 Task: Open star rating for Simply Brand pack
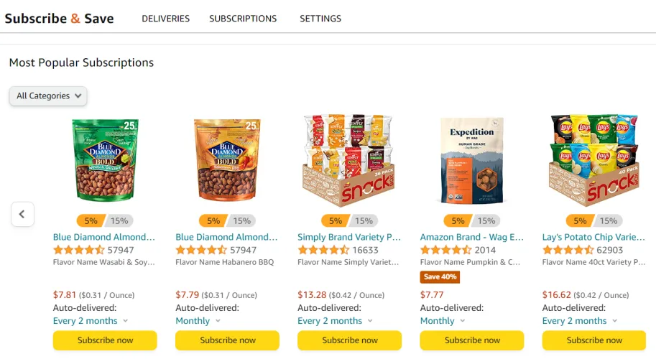pos(323,250)
